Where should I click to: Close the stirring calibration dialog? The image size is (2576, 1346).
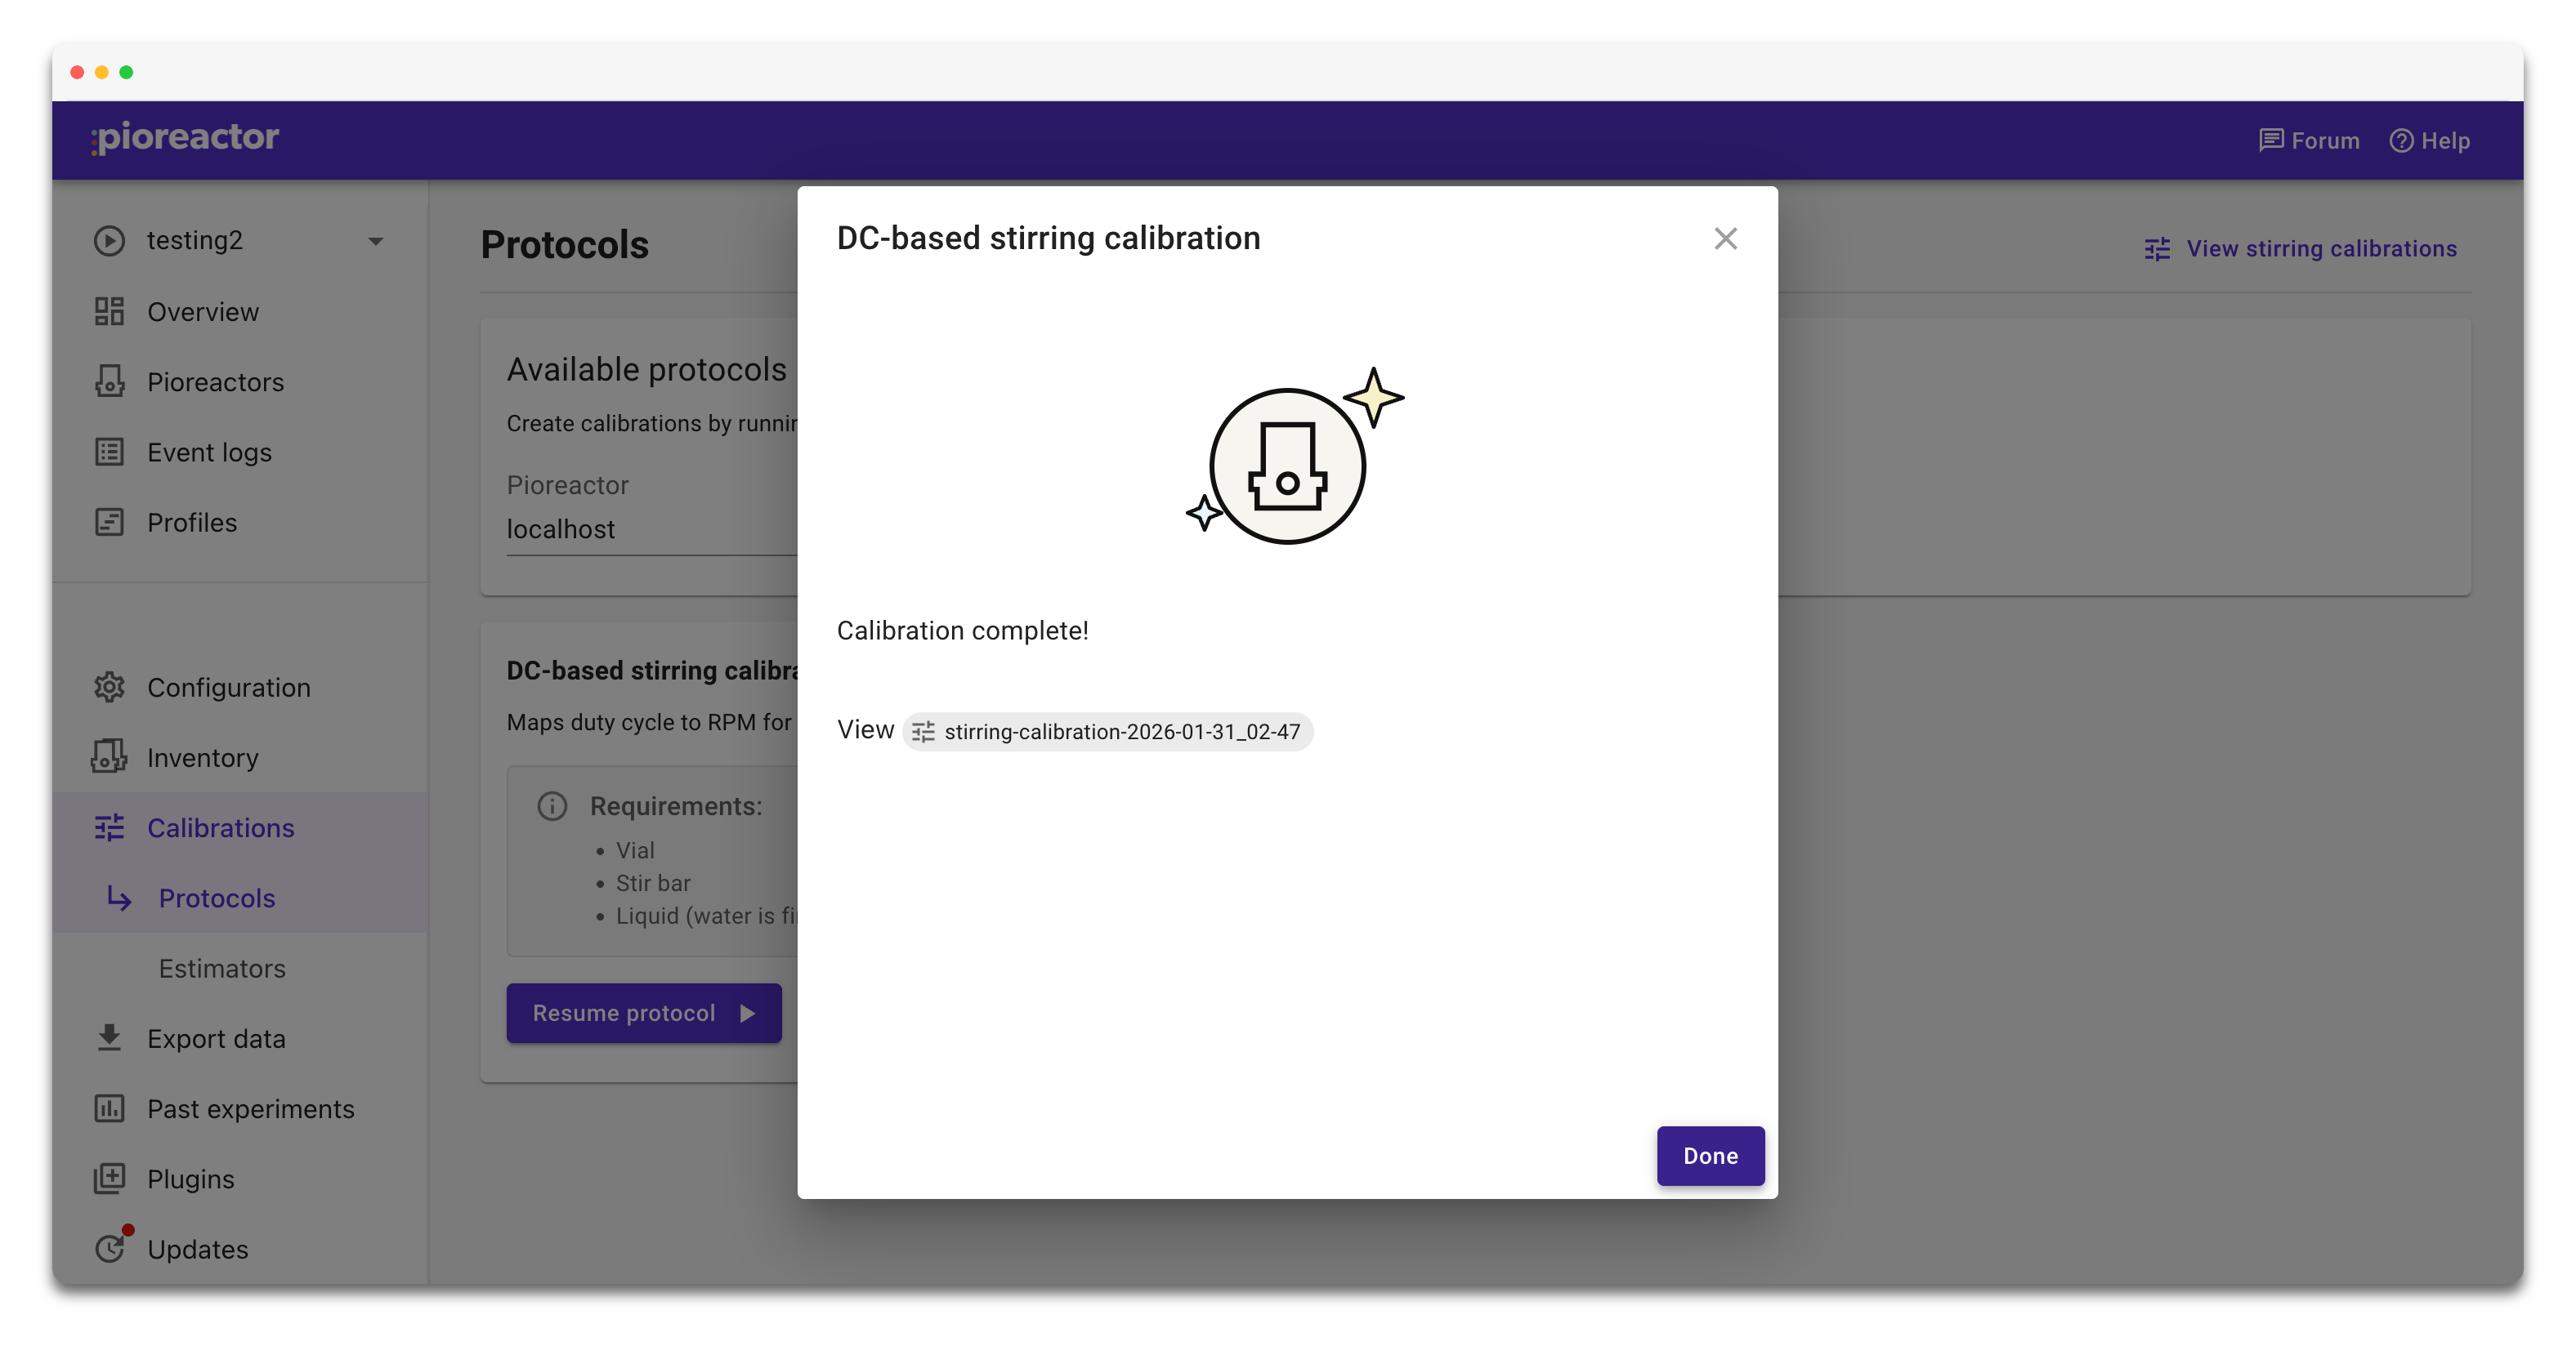pyautogui.click(x=1725, y=238)
